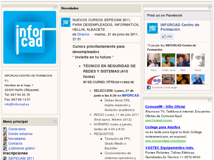
Task: Click Ovidio Javie's Facebook profile photo
Action: coord(168,60)
